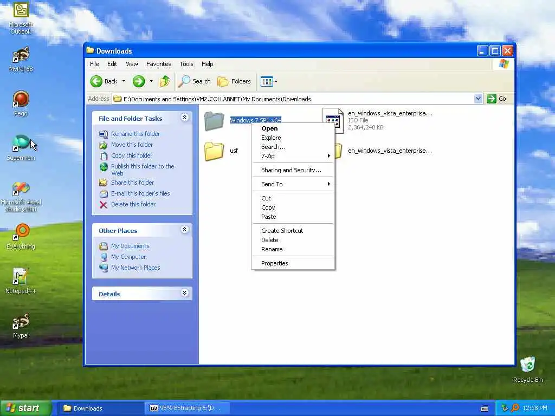Collapse the Other Places panel
555x416 pixels.
184,230
